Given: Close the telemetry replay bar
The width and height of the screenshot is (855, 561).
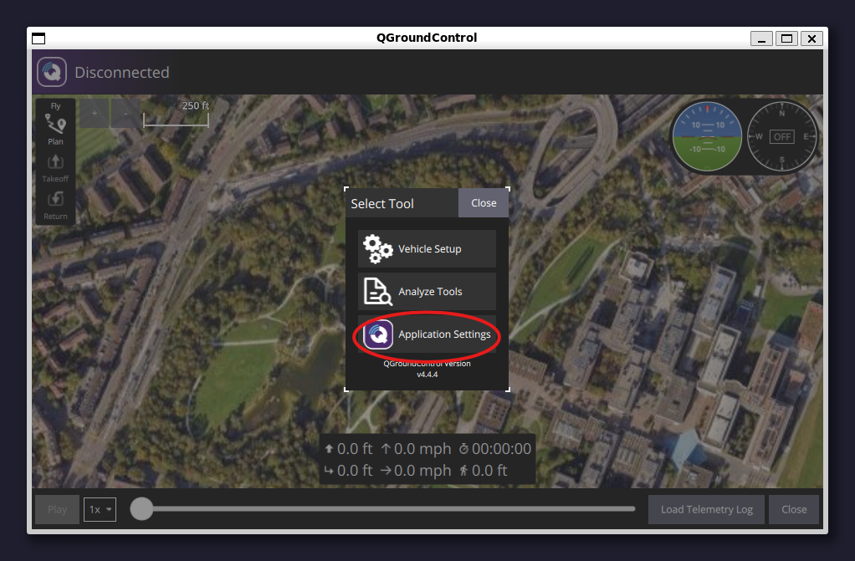Looking at the screenshot, I should [x=794, y=509].
